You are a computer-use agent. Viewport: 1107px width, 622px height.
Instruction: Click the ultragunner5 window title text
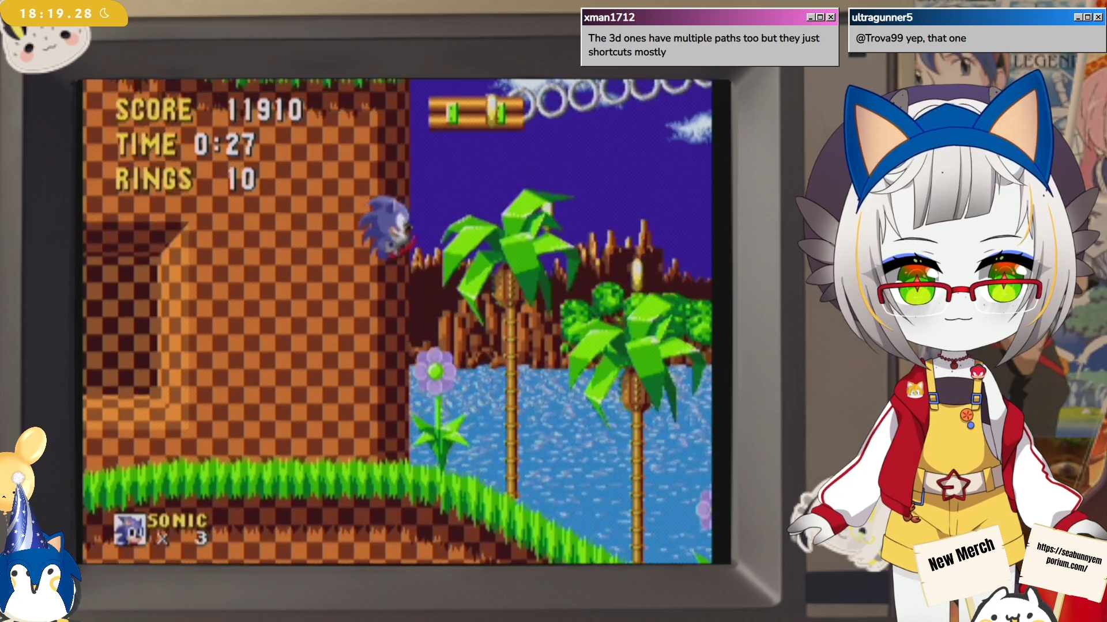882,17
